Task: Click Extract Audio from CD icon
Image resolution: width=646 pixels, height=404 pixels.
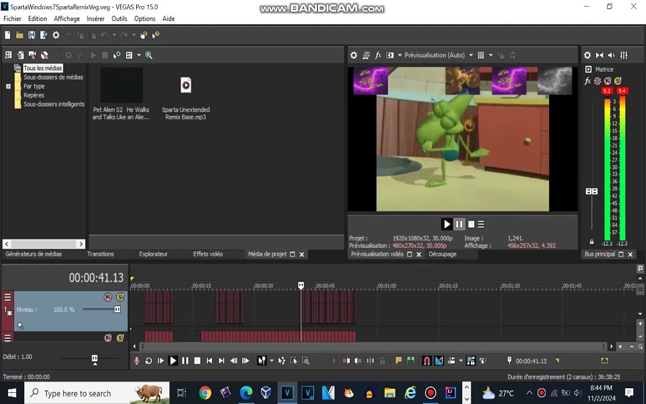Action: pos(44,55)
